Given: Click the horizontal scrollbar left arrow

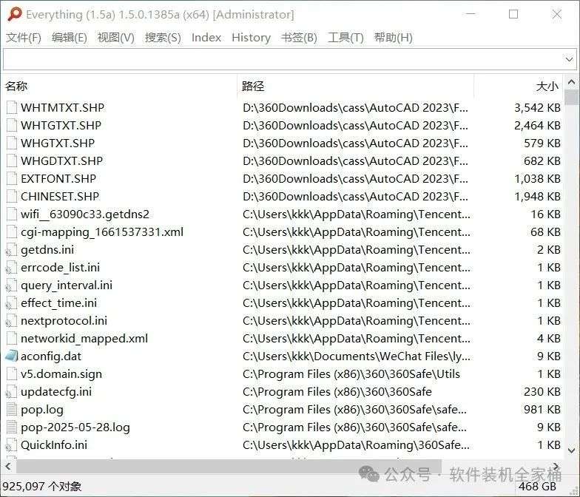Looking at the screenshot, I should [x=7, y=466].
